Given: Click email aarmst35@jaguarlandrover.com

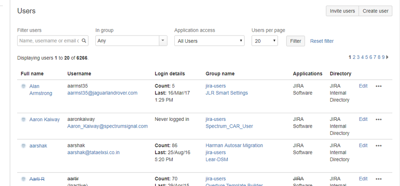Looking at the screenshot, I should tap(102, 93).
